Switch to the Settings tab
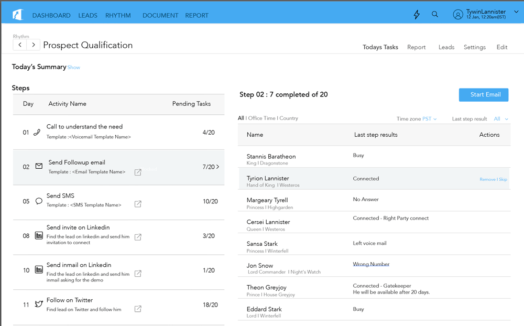This screenshot has height=326, width=524. click(475, 47)
